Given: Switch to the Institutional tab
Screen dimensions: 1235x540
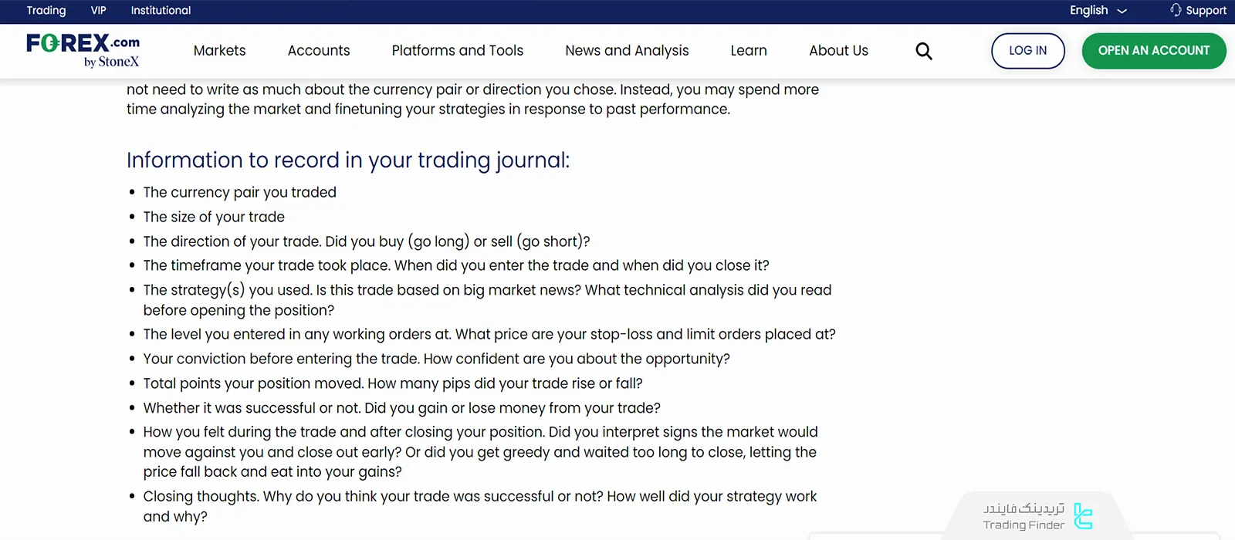Looking at the screenshot, I should 161,10.
